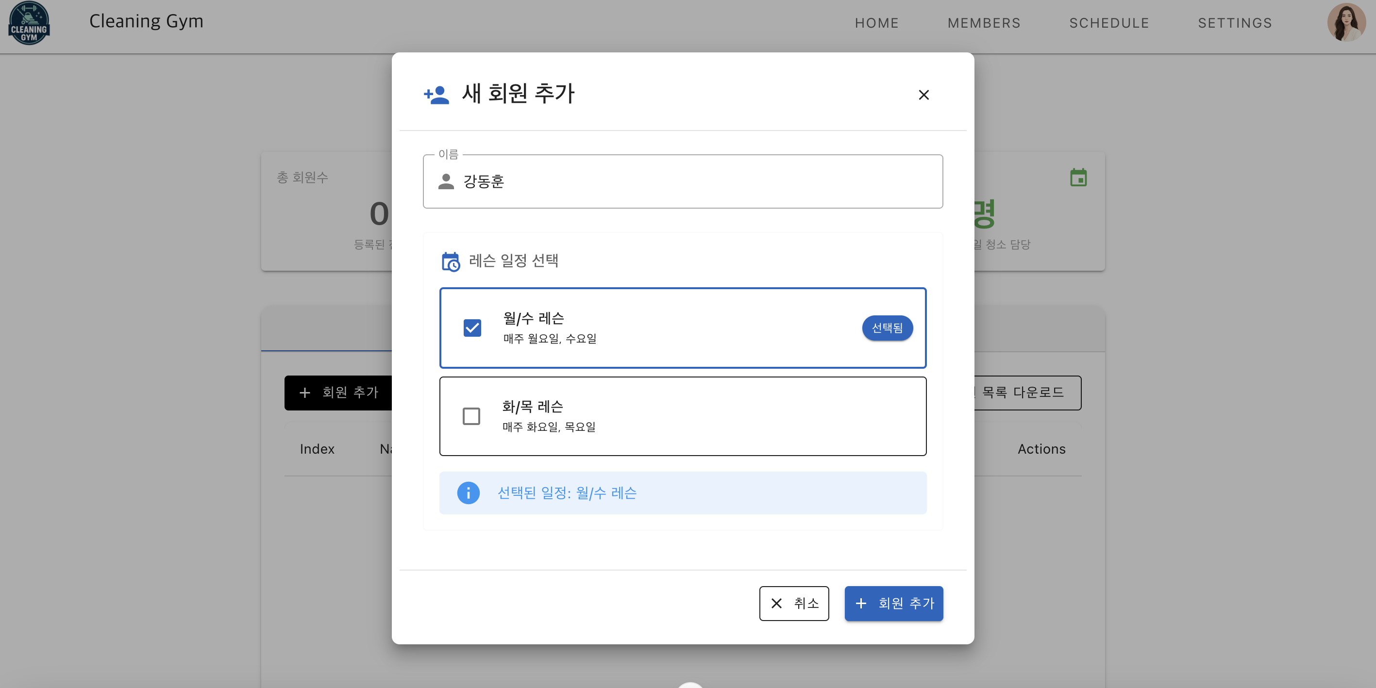Click the person icon in name field
The image size is (1376, 688).
(446, 182)
